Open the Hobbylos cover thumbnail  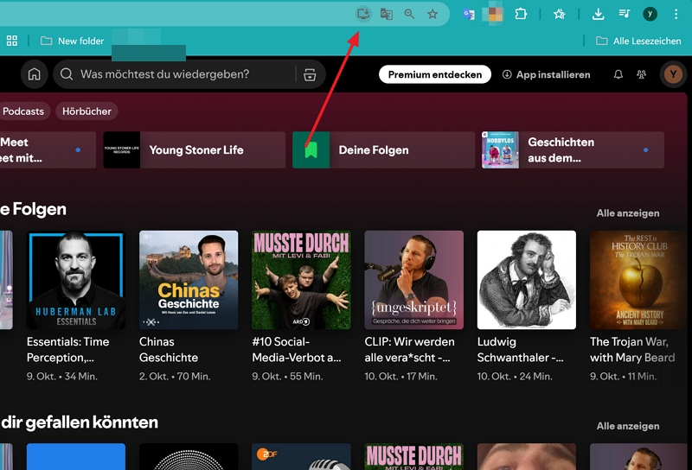(x=501, y=150)
